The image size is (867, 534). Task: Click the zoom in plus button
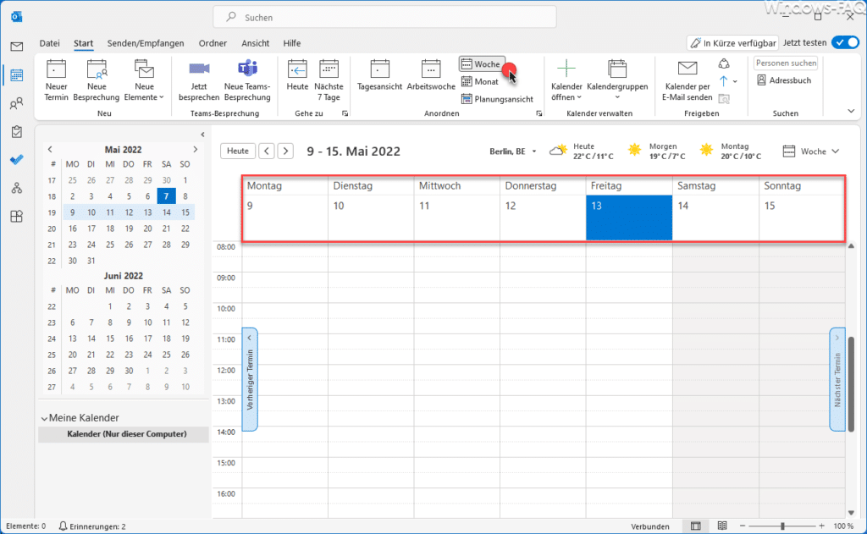(821, 526)
